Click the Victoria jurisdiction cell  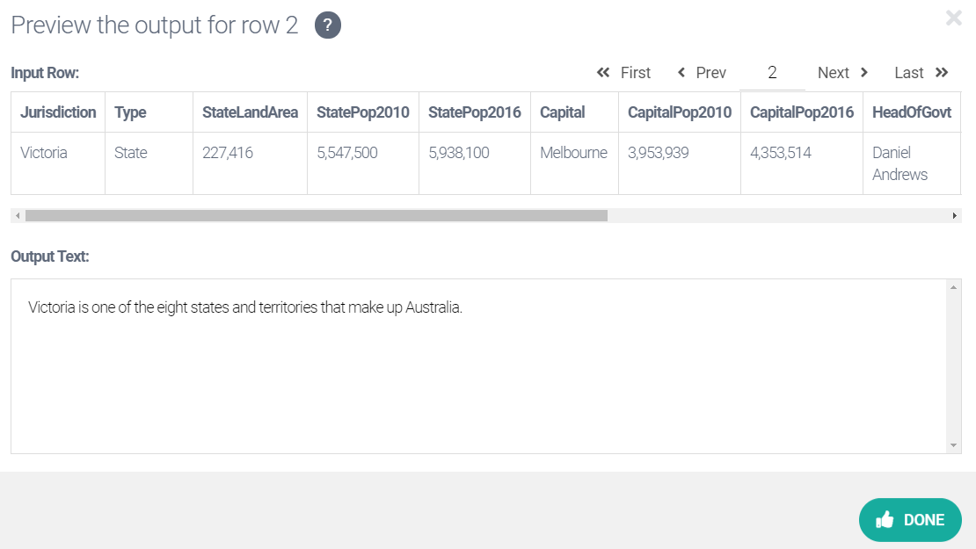[44, 153]
